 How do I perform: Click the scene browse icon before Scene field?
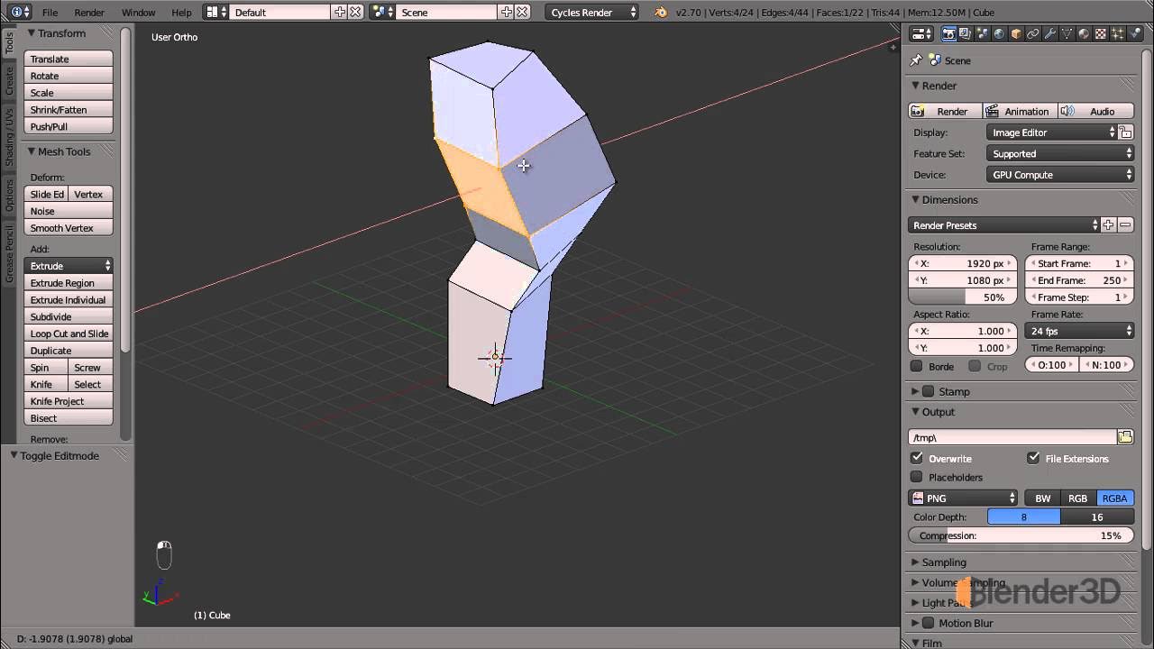click(x=382, y=12)
